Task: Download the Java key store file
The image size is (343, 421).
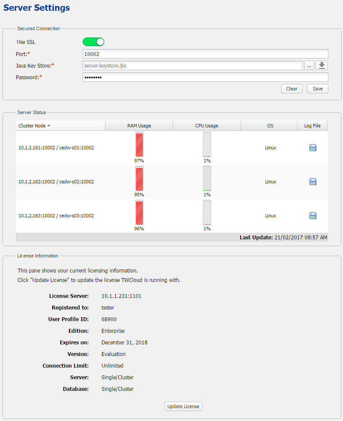Action: (x=321, y=65)
